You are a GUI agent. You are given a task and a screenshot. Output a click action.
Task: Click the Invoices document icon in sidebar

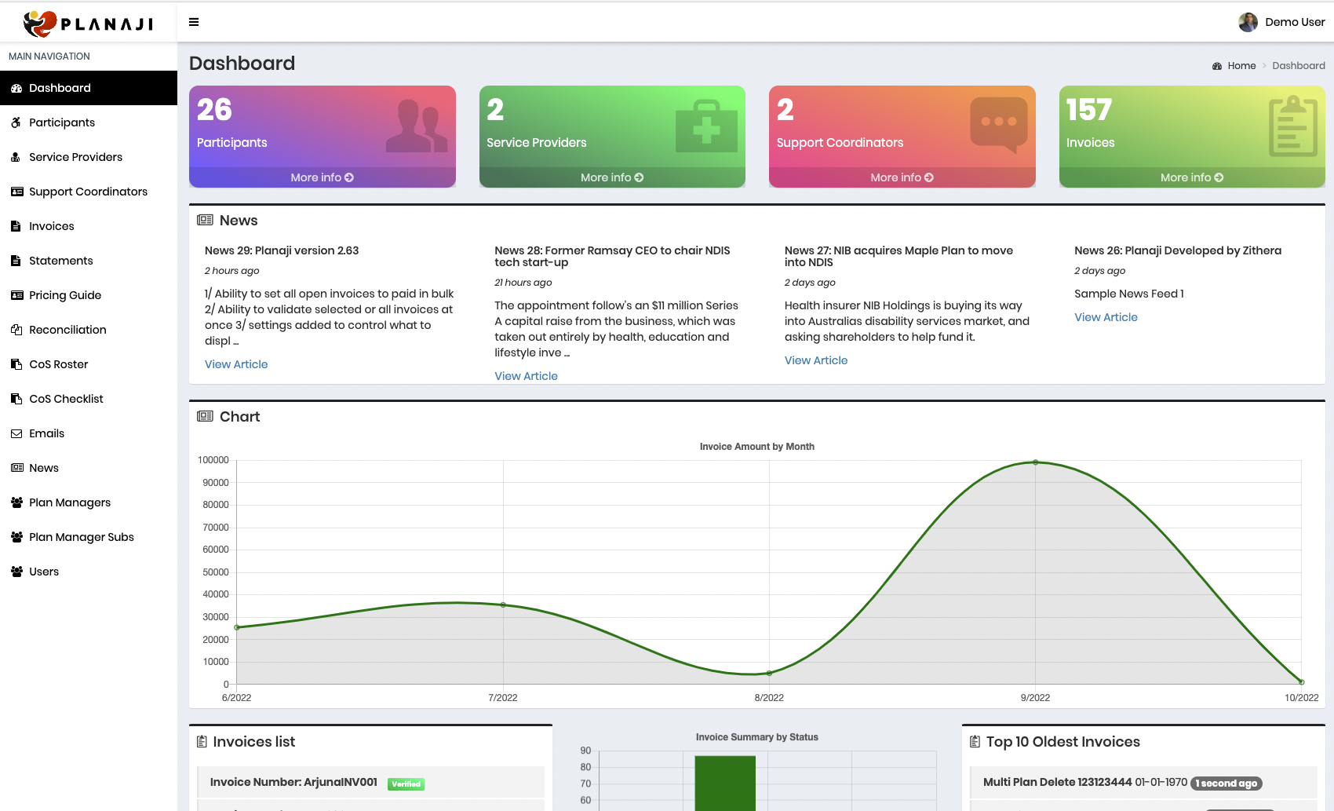(x=16, y=226)
